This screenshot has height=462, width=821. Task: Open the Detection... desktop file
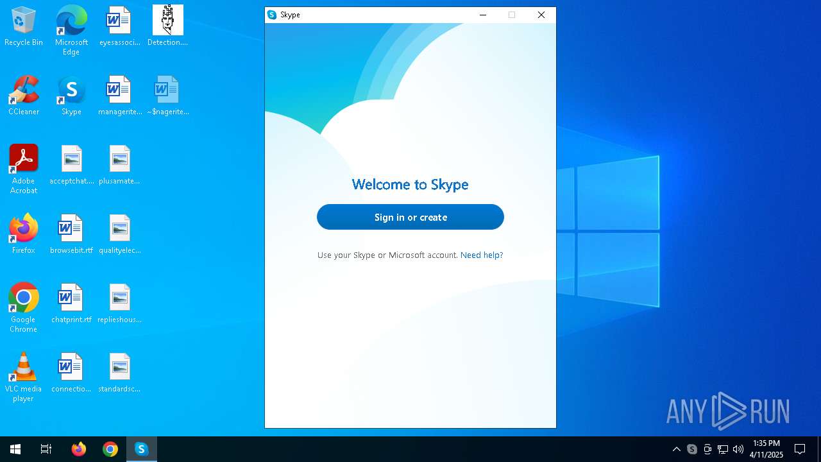(167, 26)
